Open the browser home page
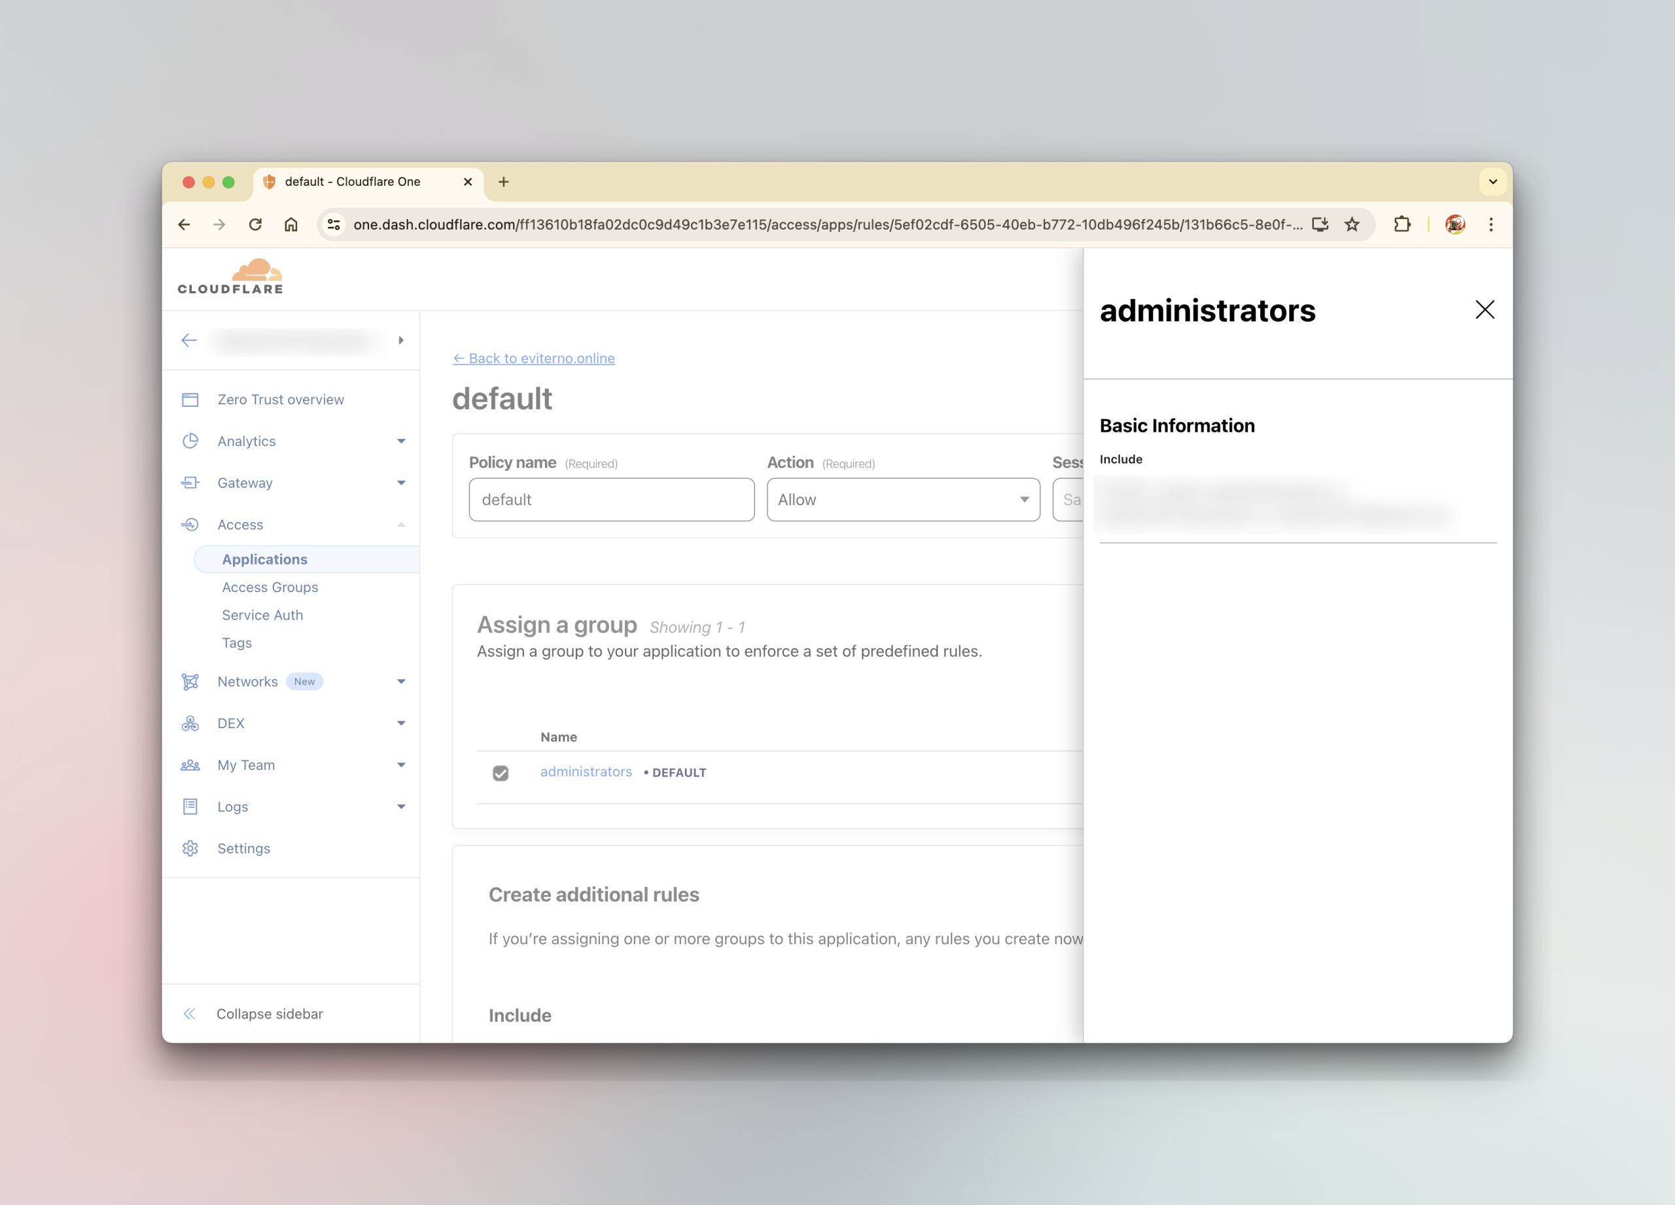Viewport: 1675px width, 1205px height. point(291,224)
